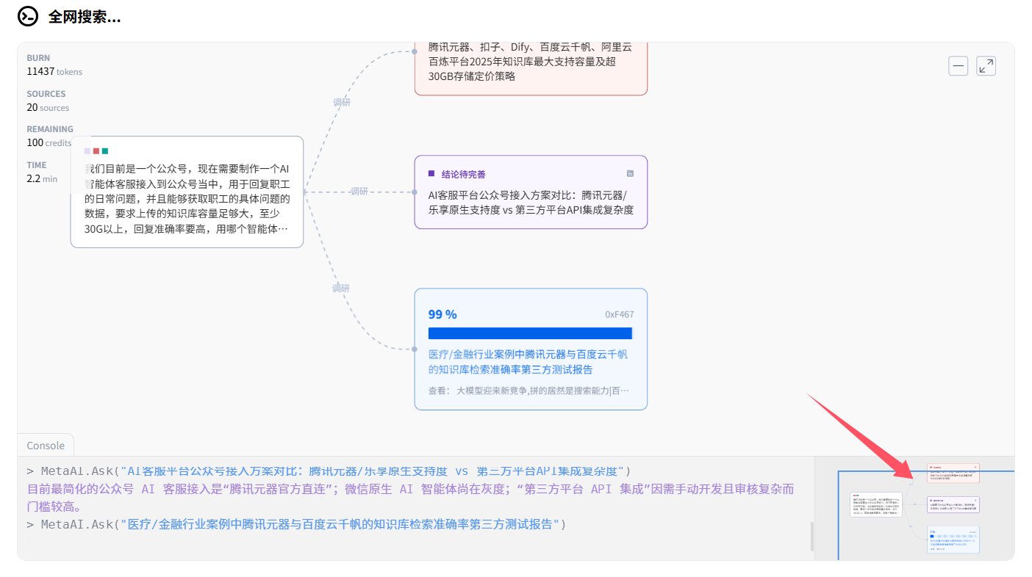Image resolution: width=1032 pixels, height=577 pixels.
Task: Click the terminal icon beside 全网搜索
Action: [28, 16]
